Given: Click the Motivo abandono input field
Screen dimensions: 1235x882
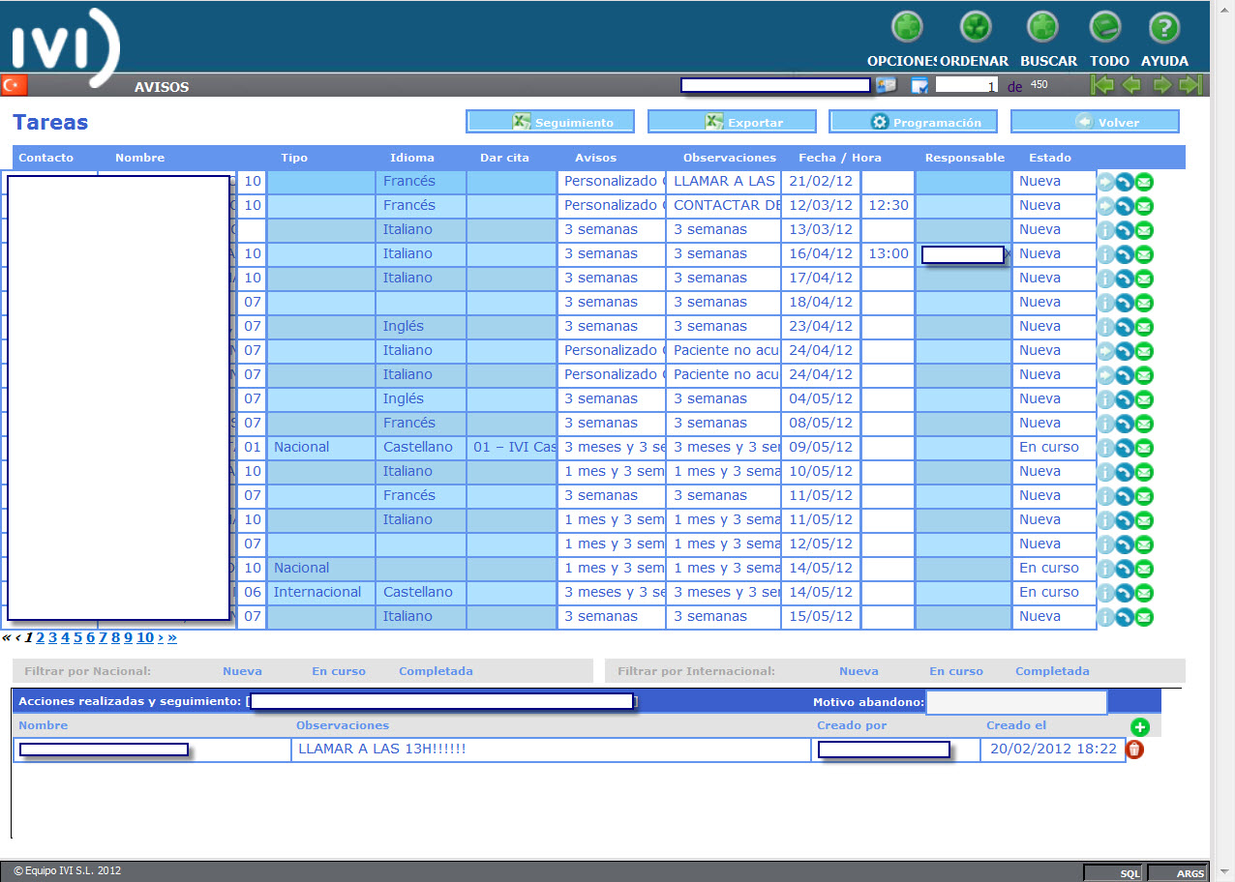Looking at the screenshot, I should (x=1016, y=702).
